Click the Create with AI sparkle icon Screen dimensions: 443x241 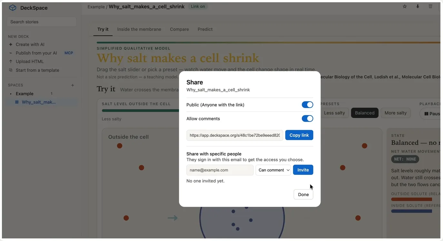[x=11, y=45]
